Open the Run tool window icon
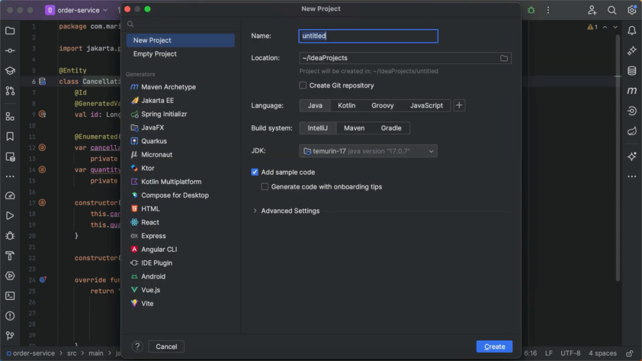The image size is (642, 361). point(10,216)
